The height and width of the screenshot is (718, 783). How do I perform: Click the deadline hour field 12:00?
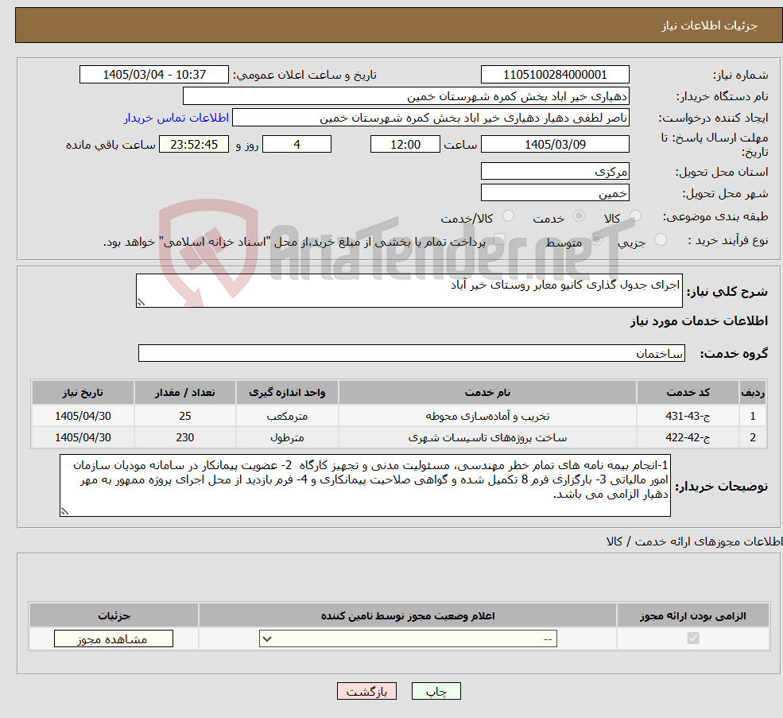coord(405,145)
